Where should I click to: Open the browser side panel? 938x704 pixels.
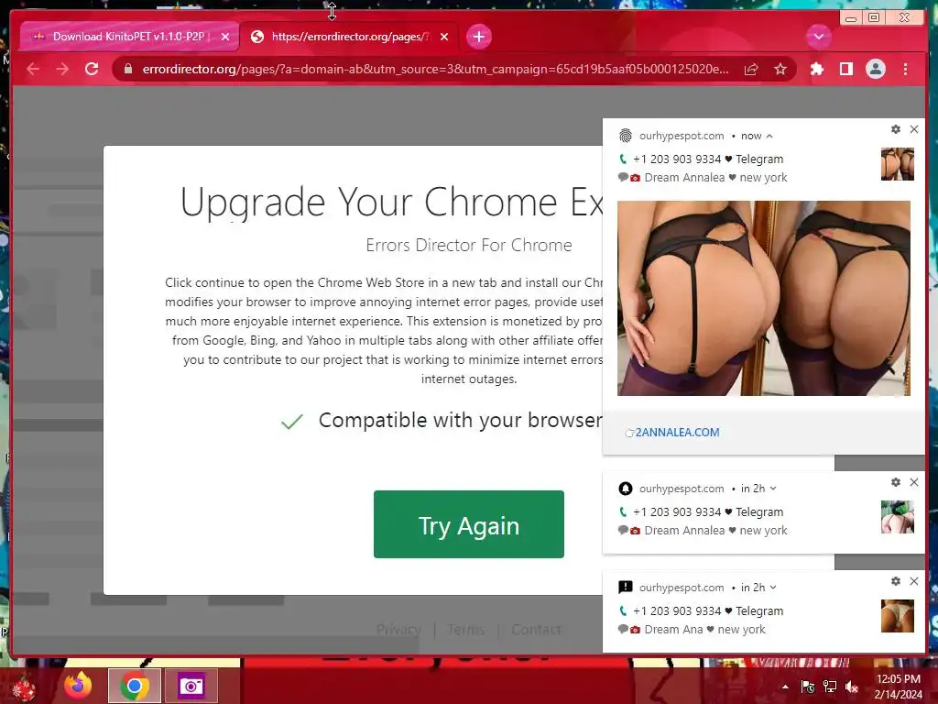coord(845,70)
